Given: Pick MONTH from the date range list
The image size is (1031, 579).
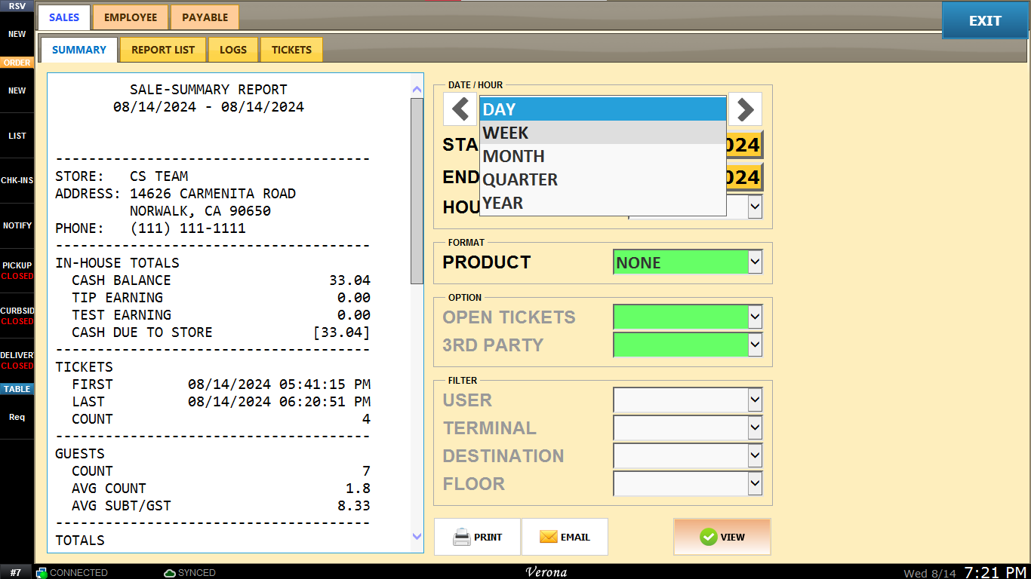Looking at the screenshot, I should (x=602, y=156).
